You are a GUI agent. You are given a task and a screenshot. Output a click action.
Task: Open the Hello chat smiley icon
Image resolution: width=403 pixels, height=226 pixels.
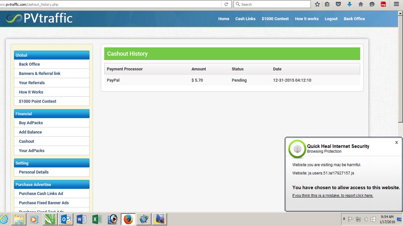[372, 4]
